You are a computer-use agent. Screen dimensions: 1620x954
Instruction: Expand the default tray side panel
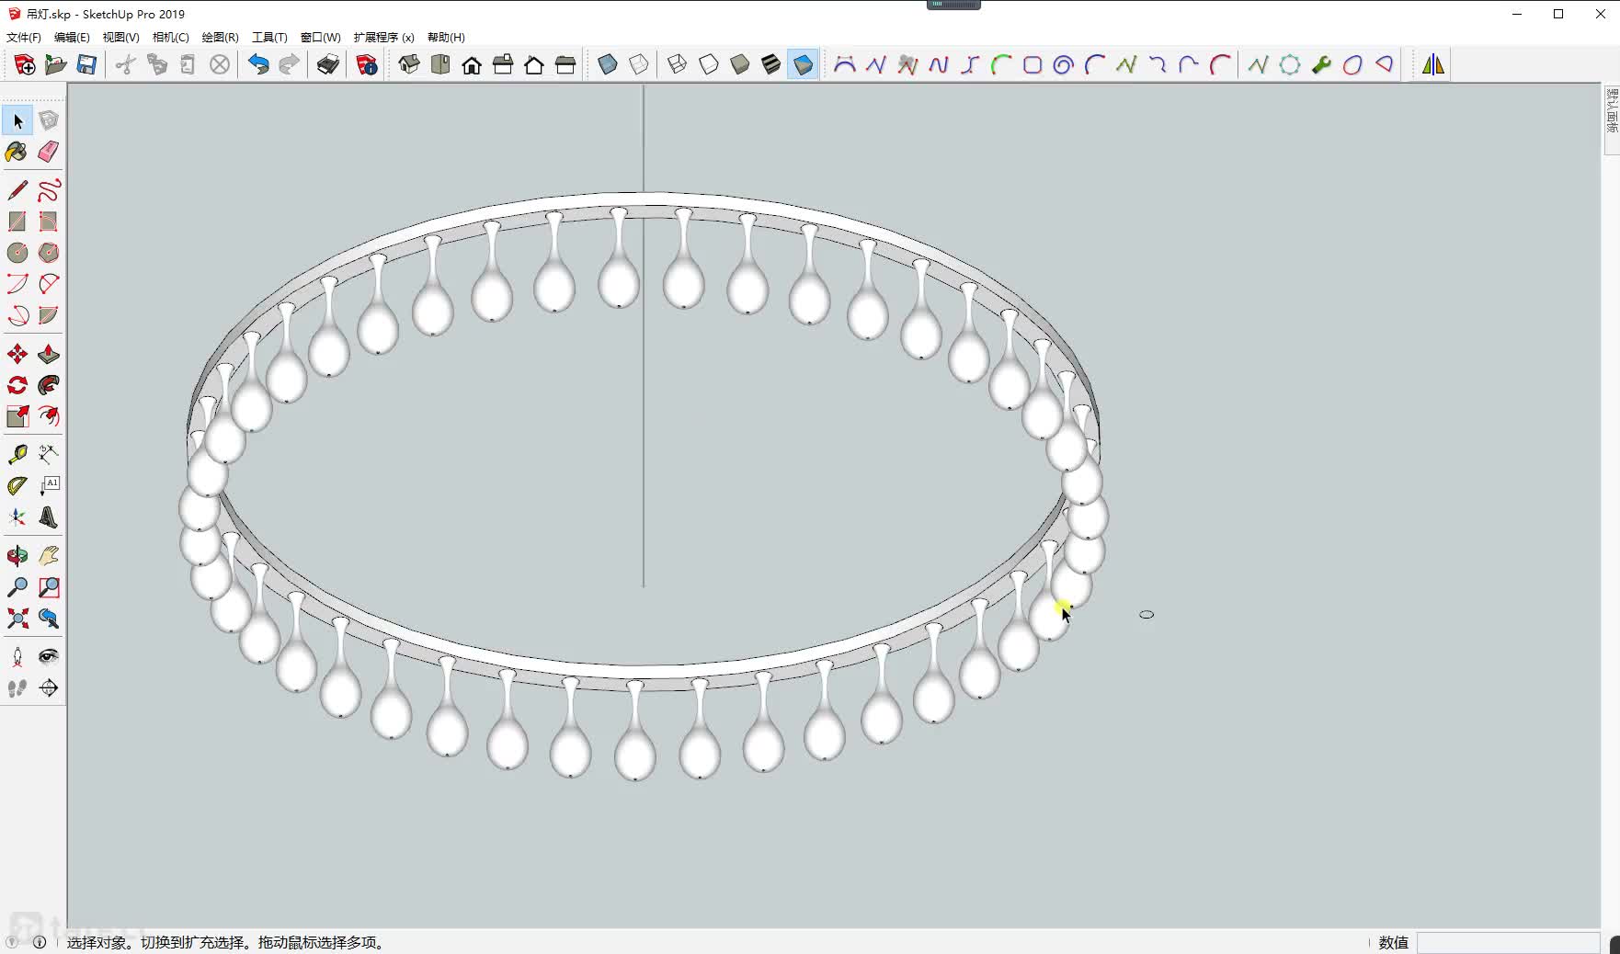pyautogui.click(x=1612, y=119)
